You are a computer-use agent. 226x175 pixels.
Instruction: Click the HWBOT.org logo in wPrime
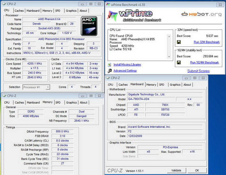[x=201, y=14]
